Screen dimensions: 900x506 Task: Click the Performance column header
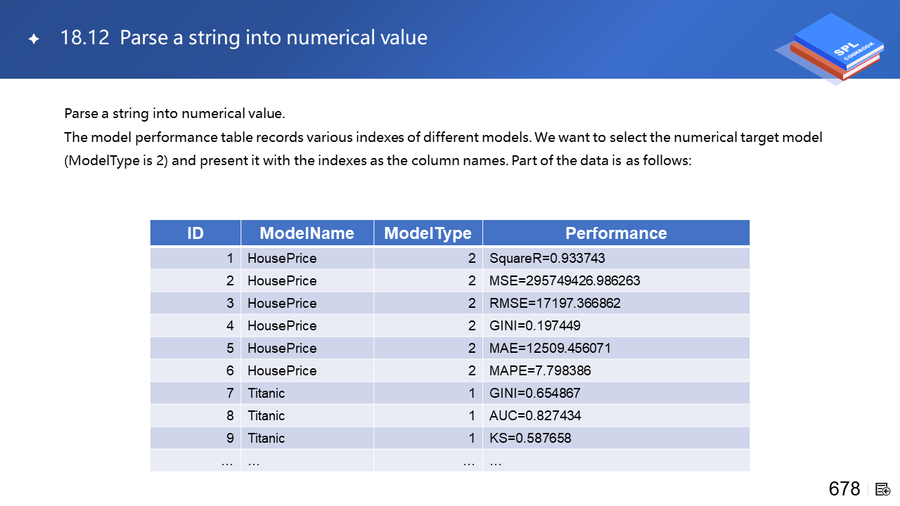tap(616, 233)
